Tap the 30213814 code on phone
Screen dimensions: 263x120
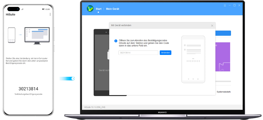click(x=28, y=89)
